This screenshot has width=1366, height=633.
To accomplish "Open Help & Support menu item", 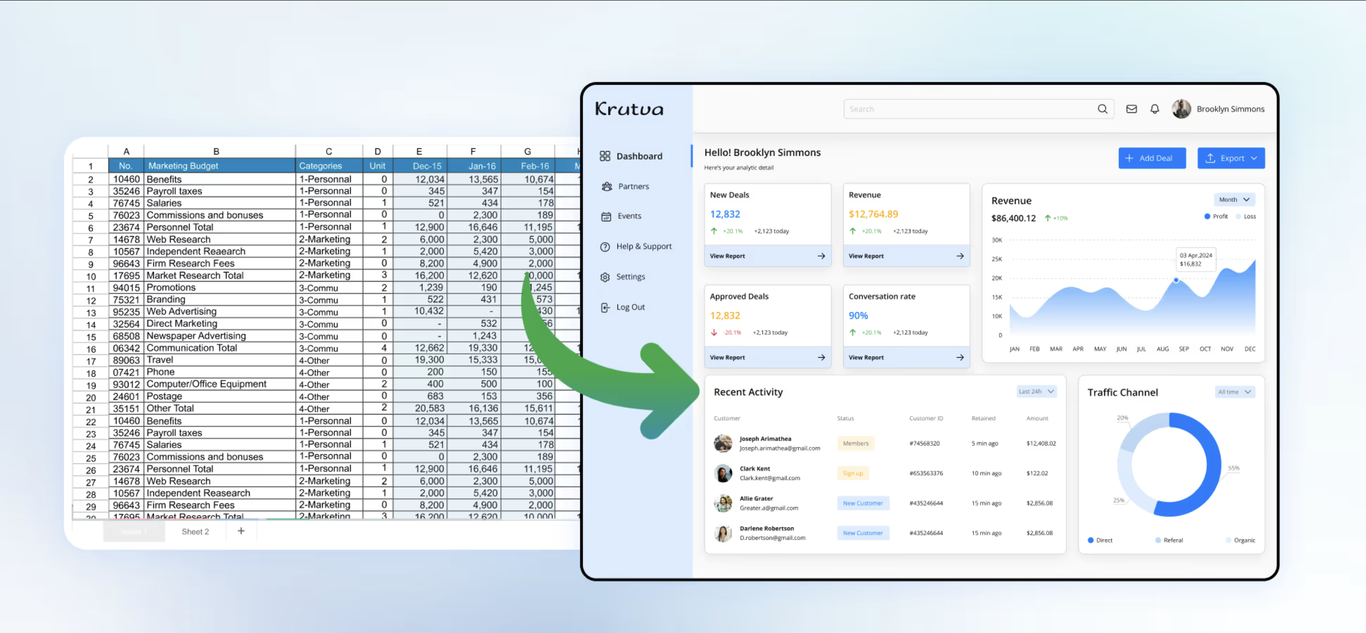I will tap(635, 247).
